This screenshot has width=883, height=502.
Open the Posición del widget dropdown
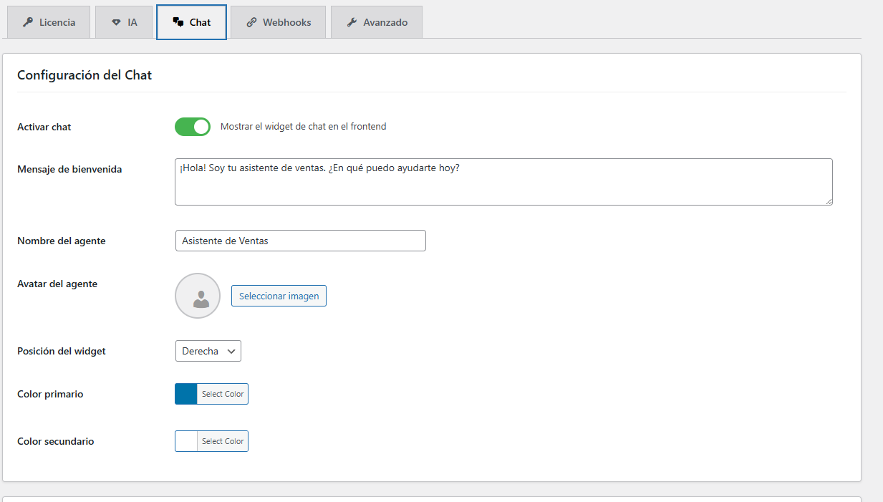(x=208, y=351)
